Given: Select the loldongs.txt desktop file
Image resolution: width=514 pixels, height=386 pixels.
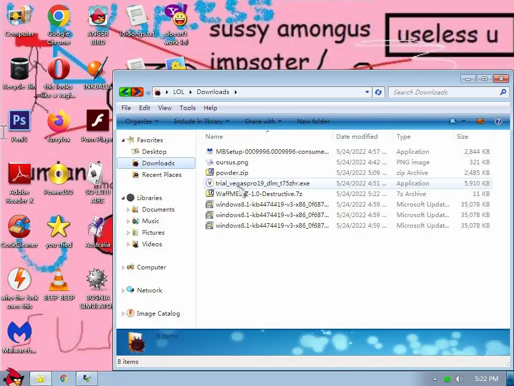Looking at the screenshot, I should [137, 20].
